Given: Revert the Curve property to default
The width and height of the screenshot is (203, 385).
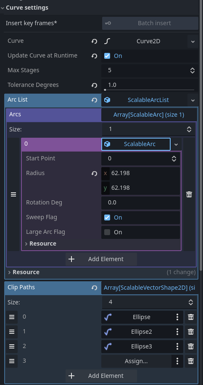Looking at the screenshot, I should 95,41.
